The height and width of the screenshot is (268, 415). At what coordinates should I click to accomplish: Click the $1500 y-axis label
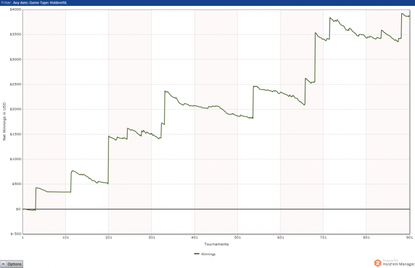(15, 134)
